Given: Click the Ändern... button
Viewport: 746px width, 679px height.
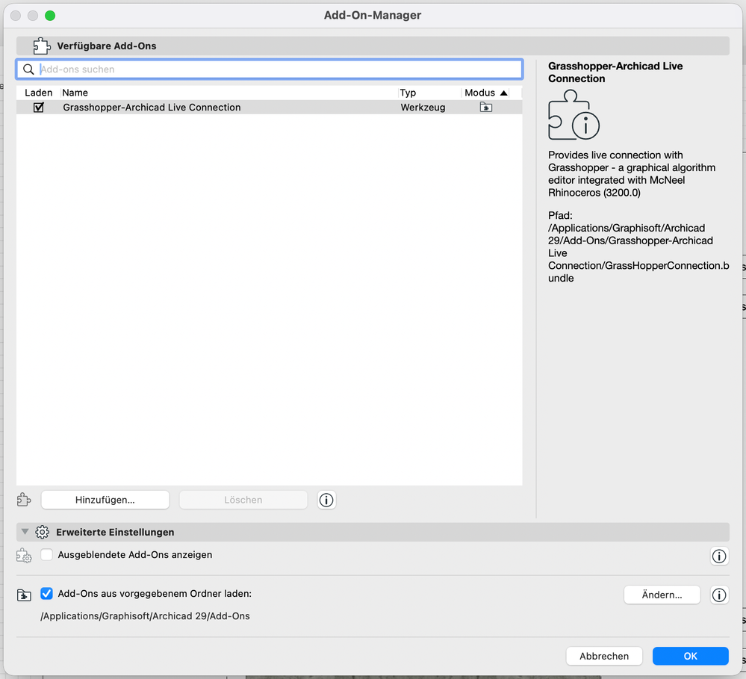Looking at the screenshot, I should [x=662, y=595].
